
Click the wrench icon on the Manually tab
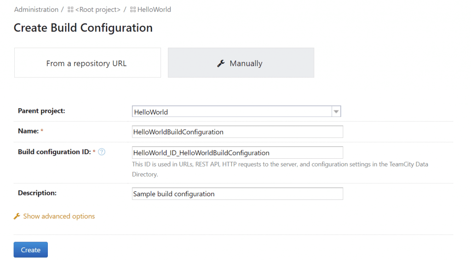(221, 63)
